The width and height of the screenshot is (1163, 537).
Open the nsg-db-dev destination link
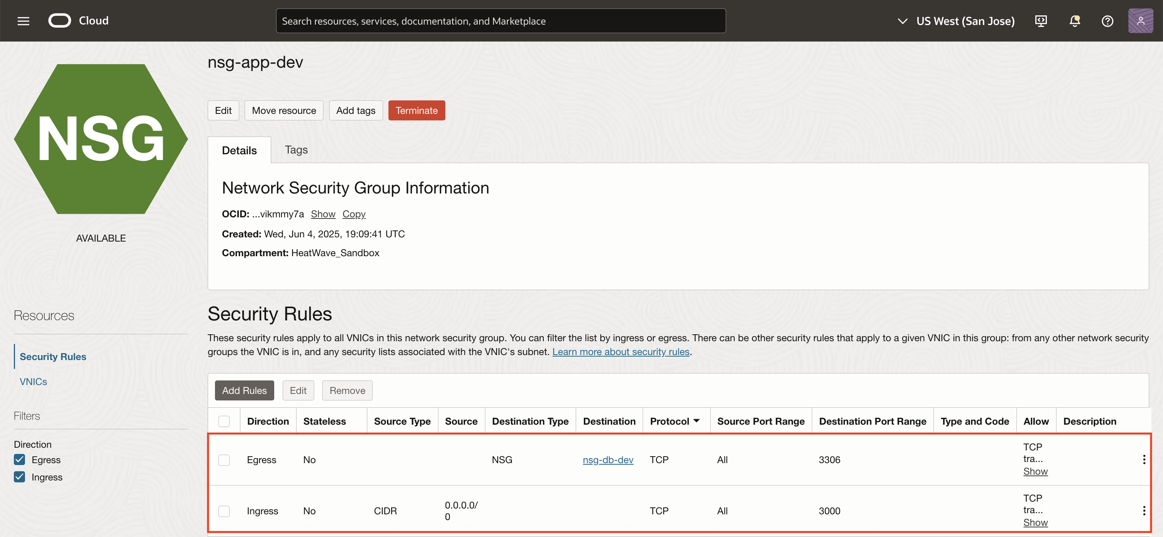[x=608, y=459]
